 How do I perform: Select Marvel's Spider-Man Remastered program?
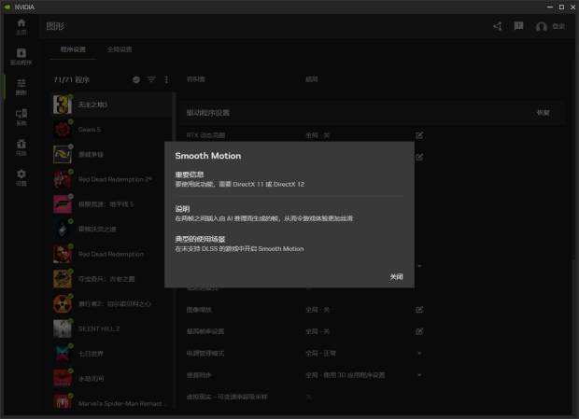pyautogui.click(x=111, y=403)
